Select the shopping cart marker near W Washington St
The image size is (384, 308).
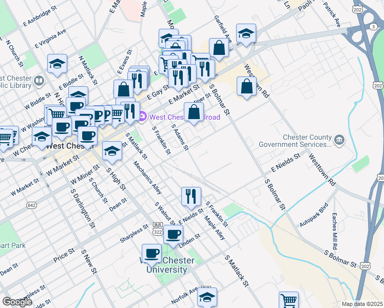[x=56, y=114]
